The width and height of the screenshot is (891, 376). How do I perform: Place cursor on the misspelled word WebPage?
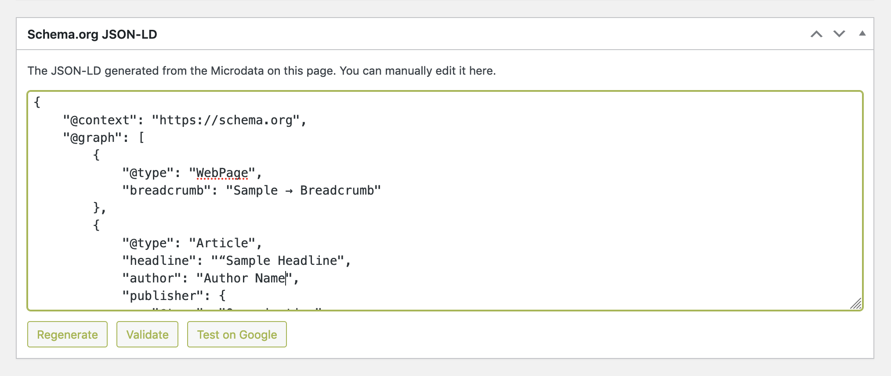[222, 173]
